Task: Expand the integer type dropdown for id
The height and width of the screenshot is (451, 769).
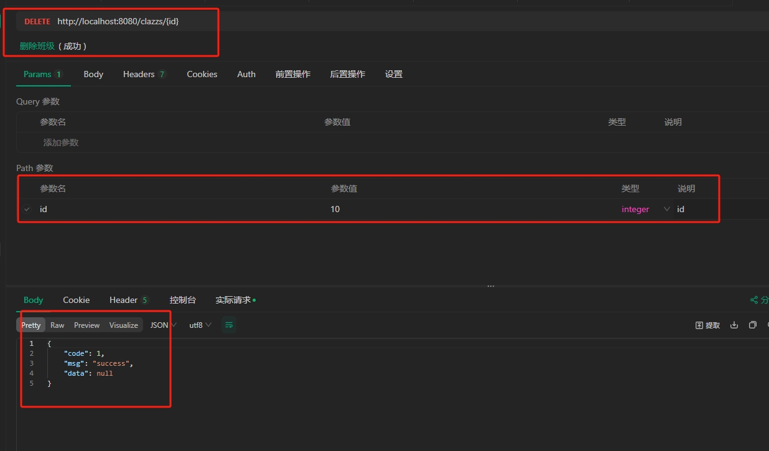Action: (x=667, y=209)
